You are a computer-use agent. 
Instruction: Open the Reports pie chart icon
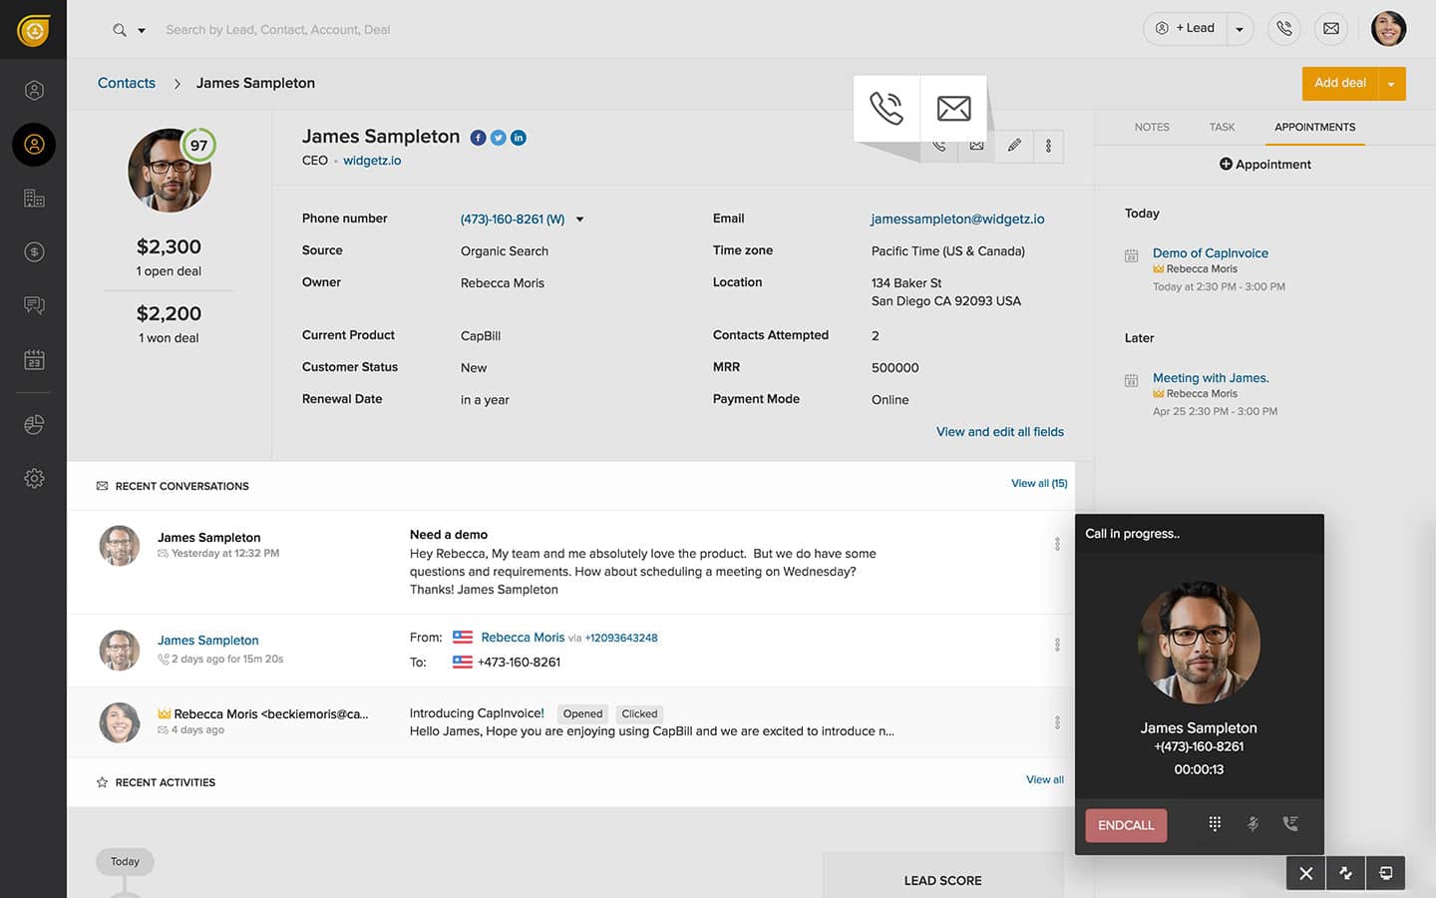[x=34, y=425]
